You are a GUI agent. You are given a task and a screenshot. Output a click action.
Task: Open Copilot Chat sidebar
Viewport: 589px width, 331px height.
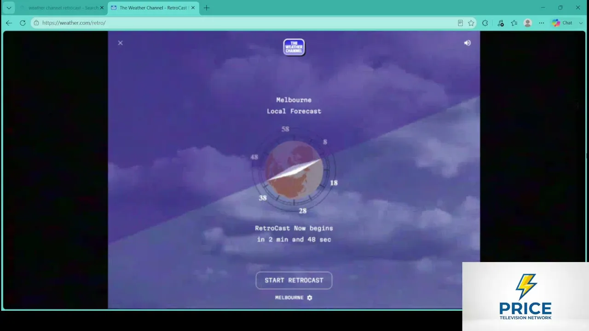click(562, 23)
